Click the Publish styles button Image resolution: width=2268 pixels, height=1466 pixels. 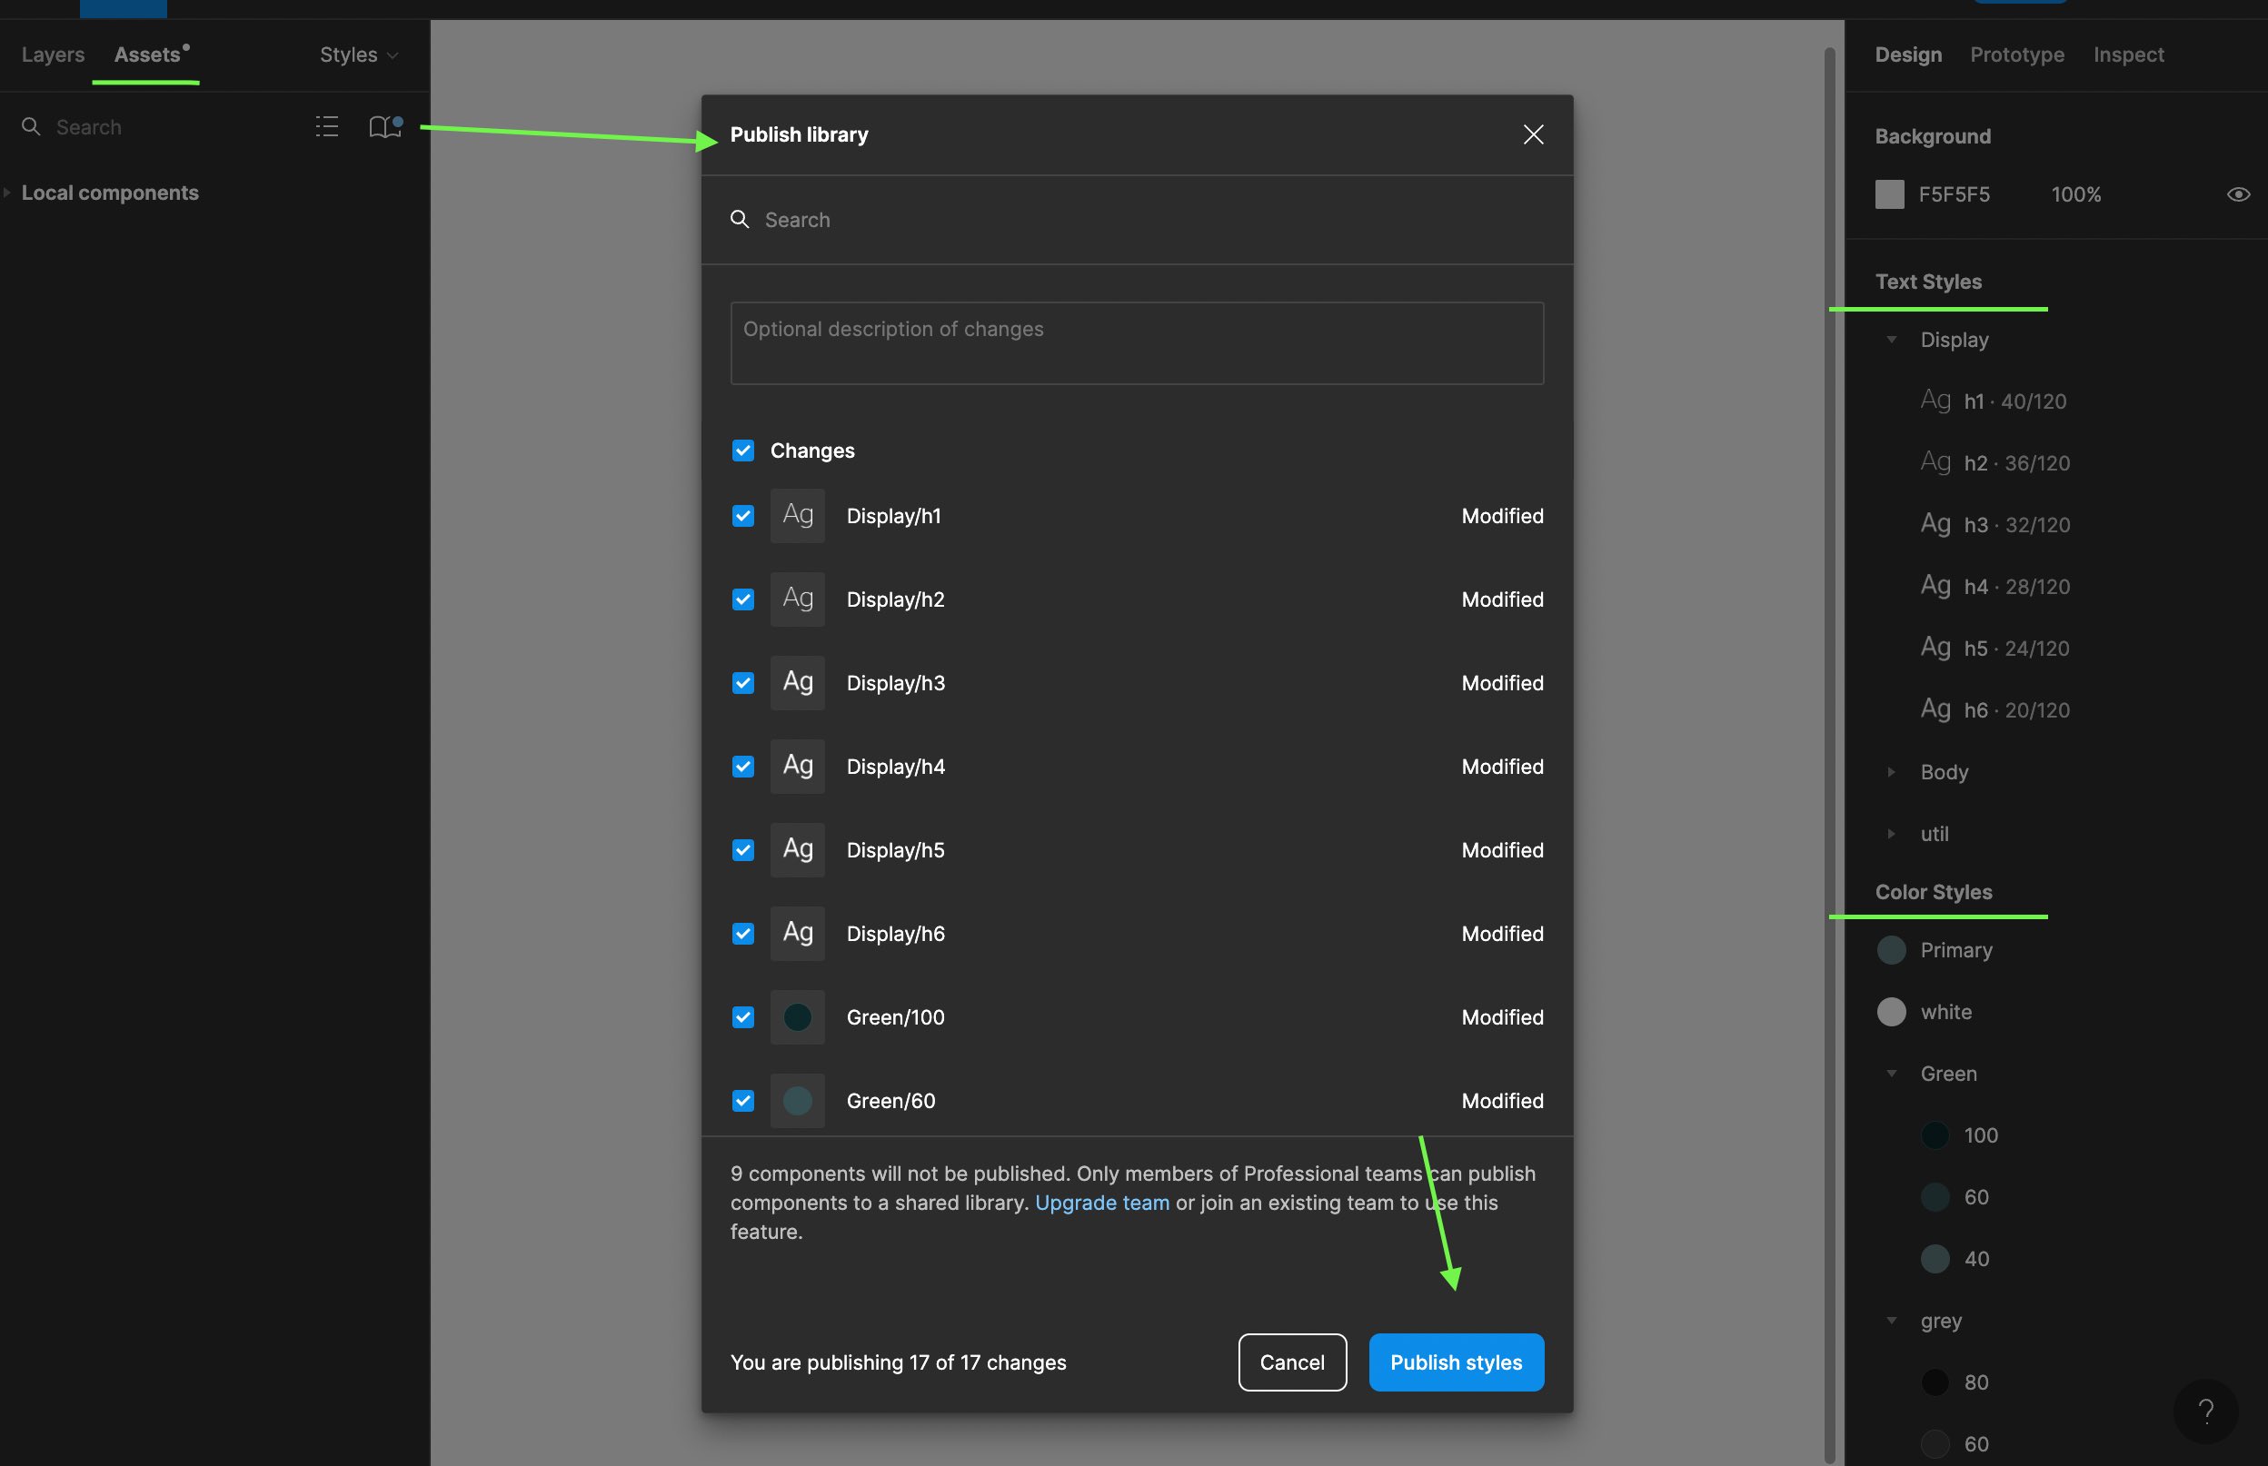pyautogui.click(x=1455, y=1362)
